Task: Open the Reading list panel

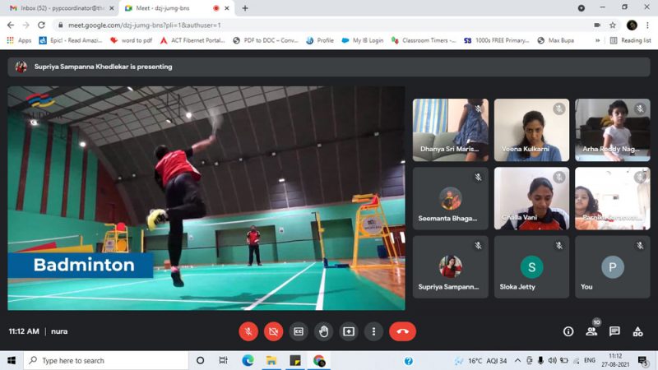Action: tap(630, 40)
